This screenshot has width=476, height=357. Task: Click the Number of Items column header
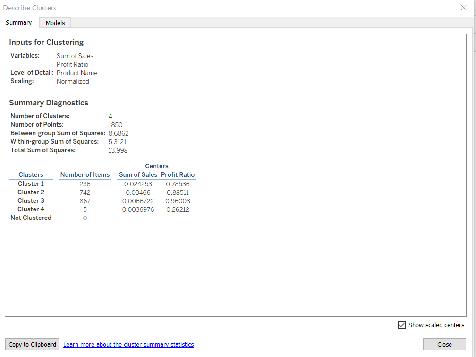85,174
